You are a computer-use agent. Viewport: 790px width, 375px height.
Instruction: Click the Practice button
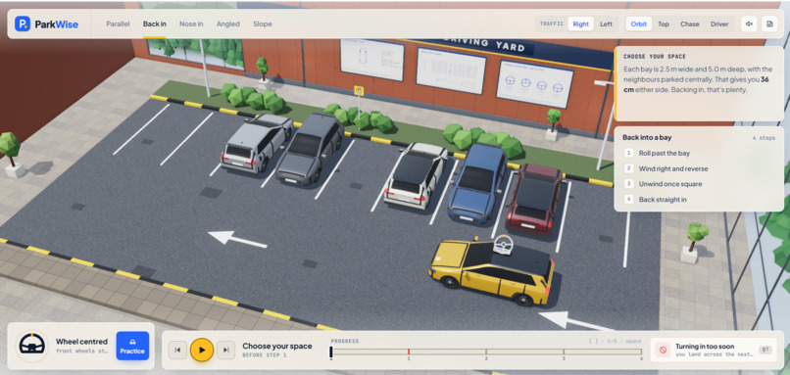tap(132, 346)
